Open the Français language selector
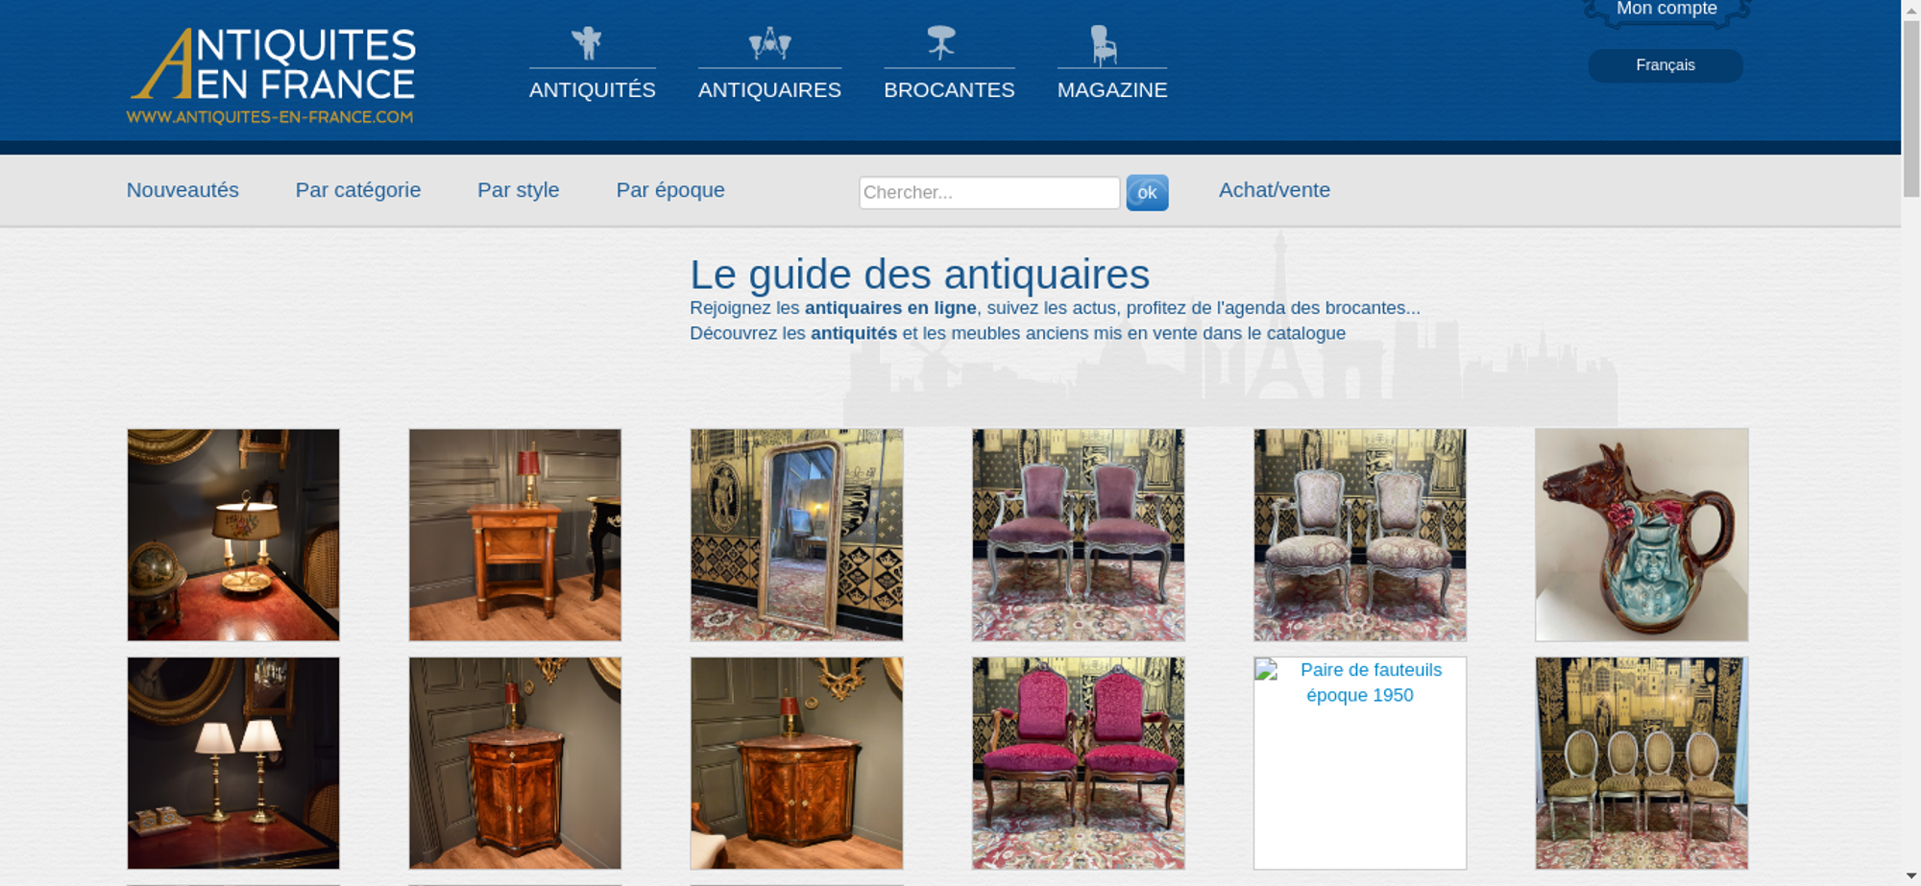 [1666, 65]
